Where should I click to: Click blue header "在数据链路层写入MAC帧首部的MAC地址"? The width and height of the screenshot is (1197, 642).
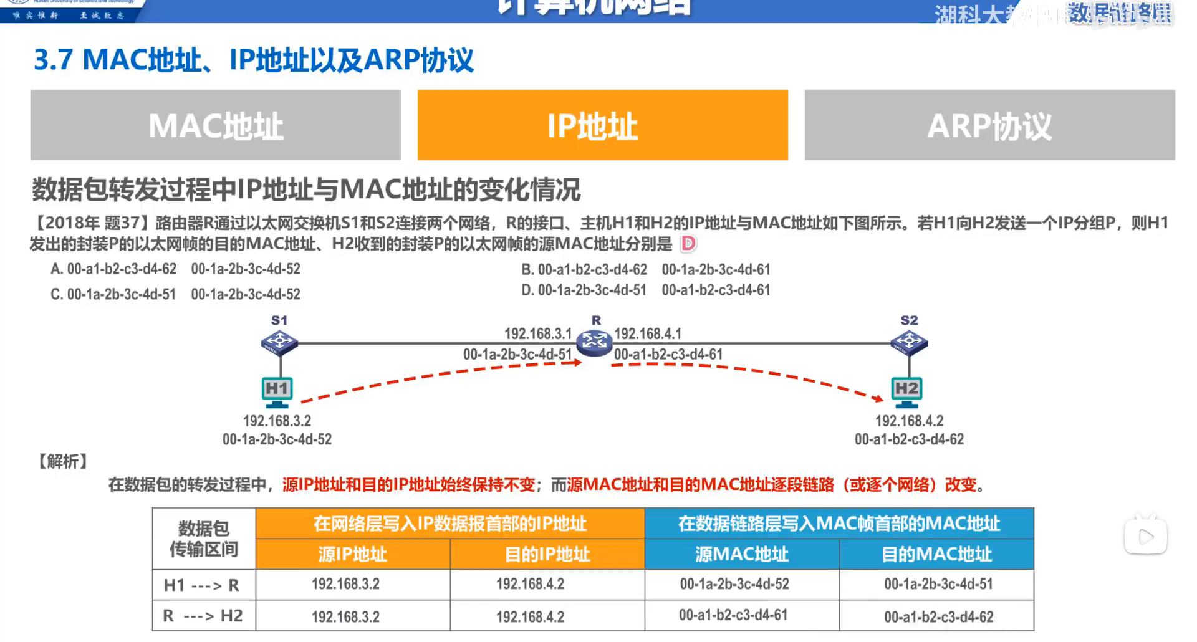point(839,524)
